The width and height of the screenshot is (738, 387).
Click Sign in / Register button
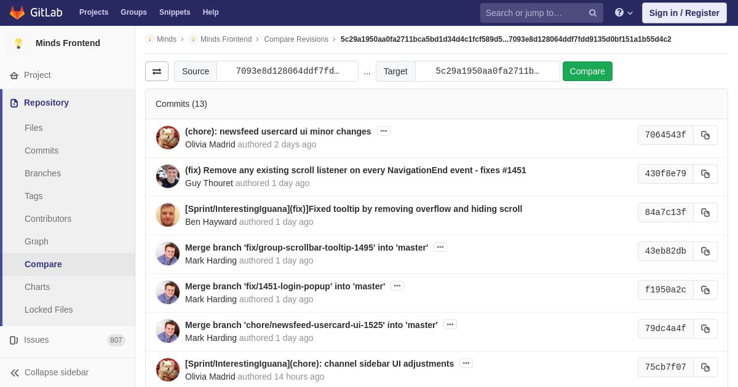(x=684, y=13)
